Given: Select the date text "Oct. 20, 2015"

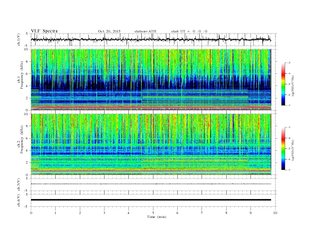Looking at the screenshot, I should [x=109, y=31].
